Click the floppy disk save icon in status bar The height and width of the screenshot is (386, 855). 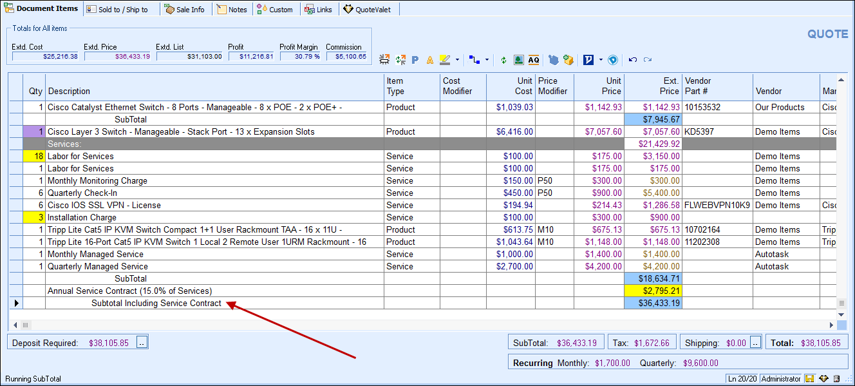pyautogui.click(x=809, y=379)
